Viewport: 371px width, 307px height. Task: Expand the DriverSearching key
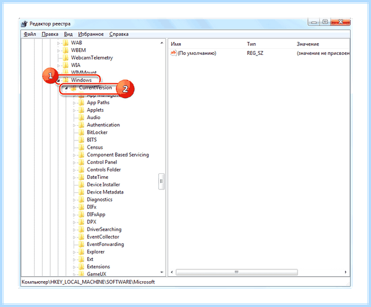click(x=74, y=230)
